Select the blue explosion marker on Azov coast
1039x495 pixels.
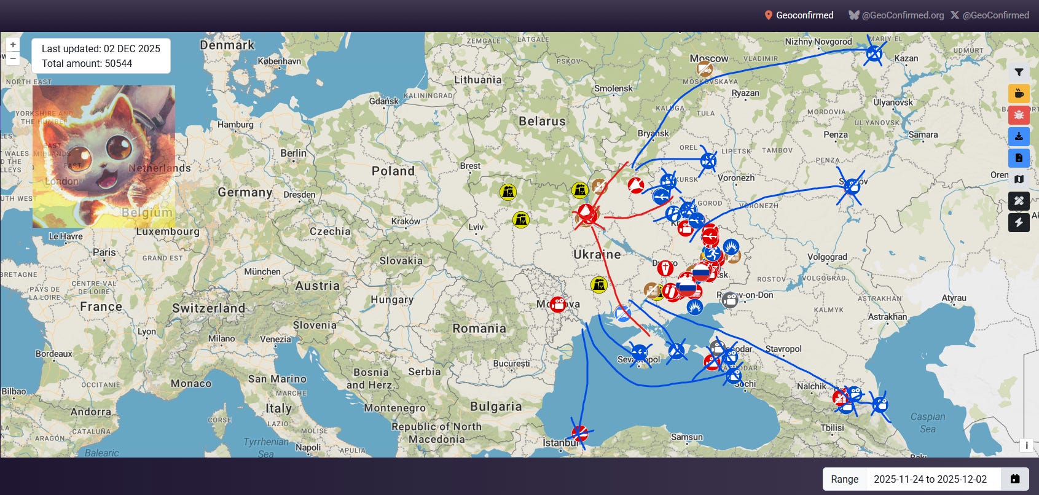pos(695,306)
